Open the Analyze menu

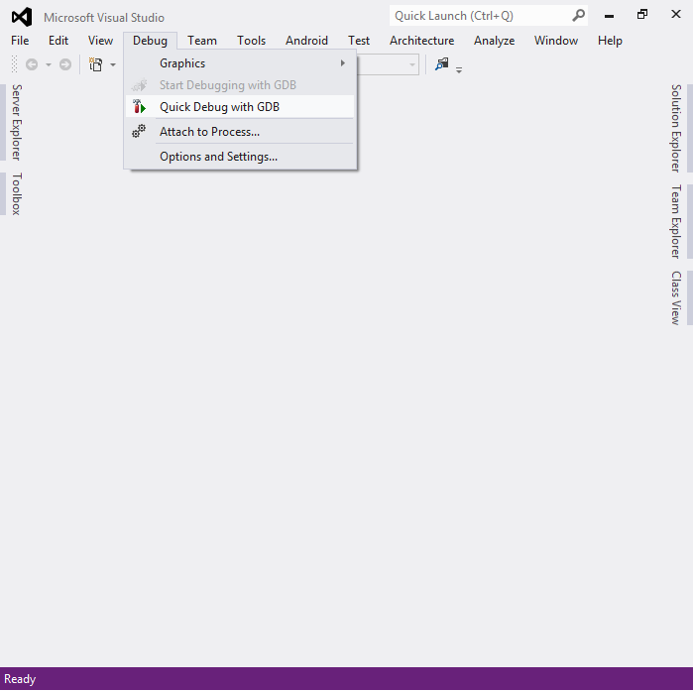494,41
